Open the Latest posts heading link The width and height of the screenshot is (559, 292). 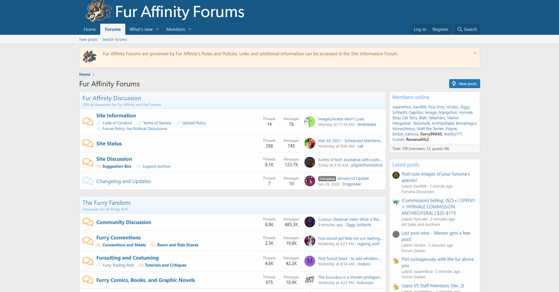click(x=406, y=164)
